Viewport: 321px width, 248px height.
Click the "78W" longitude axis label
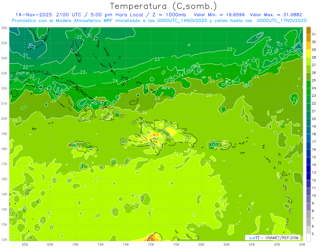pyautogui.click(x=75, y=244)
